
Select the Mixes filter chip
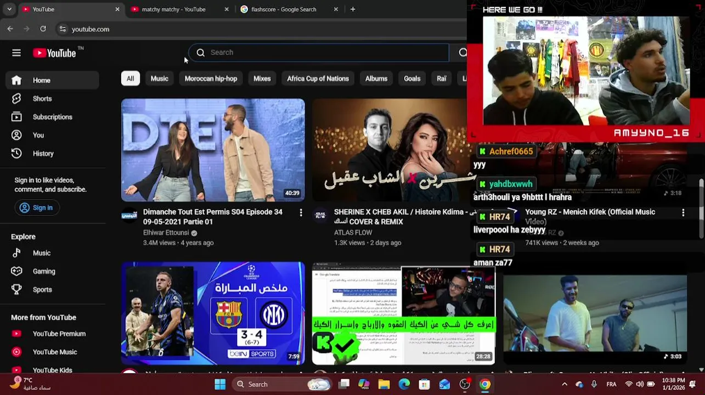pos(262,78)
